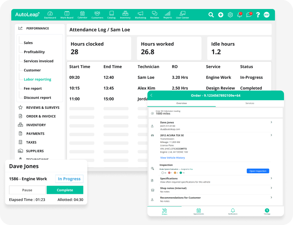Click the settings gear icon
Image resolution: width=293 pixels, height=225 pixels.
click(x=230, y=15)
